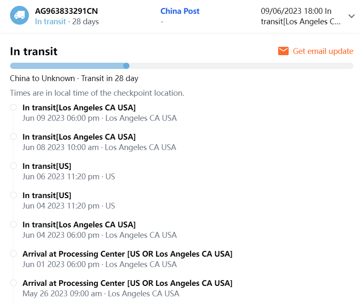Viewport: 359px width, 303px height.
Task: Click the Jun 06 2023 checkpoint dot
Action: pyautogui.click(x=13, y=166)
